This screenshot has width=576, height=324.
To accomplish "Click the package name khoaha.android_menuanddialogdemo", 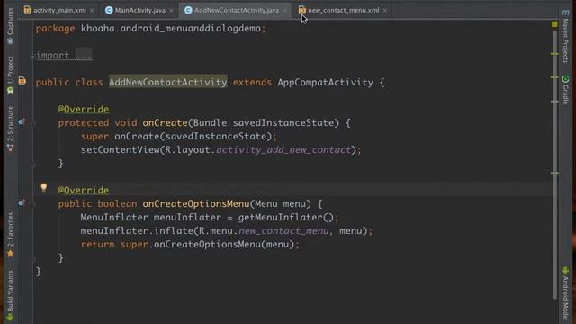I will point(171,28).
